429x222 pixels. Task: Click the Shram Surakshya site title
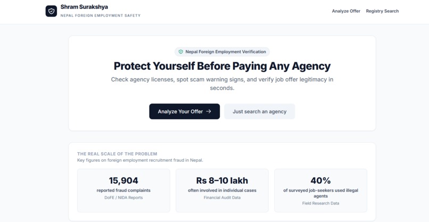pyautogui.click(x=84, y=7)
